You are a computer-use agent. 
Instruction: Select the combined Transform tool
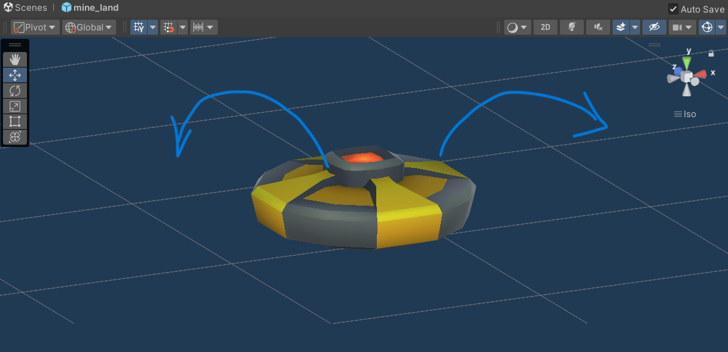pos(15,137)
